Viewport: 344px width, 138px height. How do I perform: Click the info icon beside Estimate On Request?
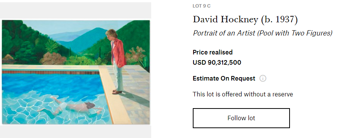263,78
